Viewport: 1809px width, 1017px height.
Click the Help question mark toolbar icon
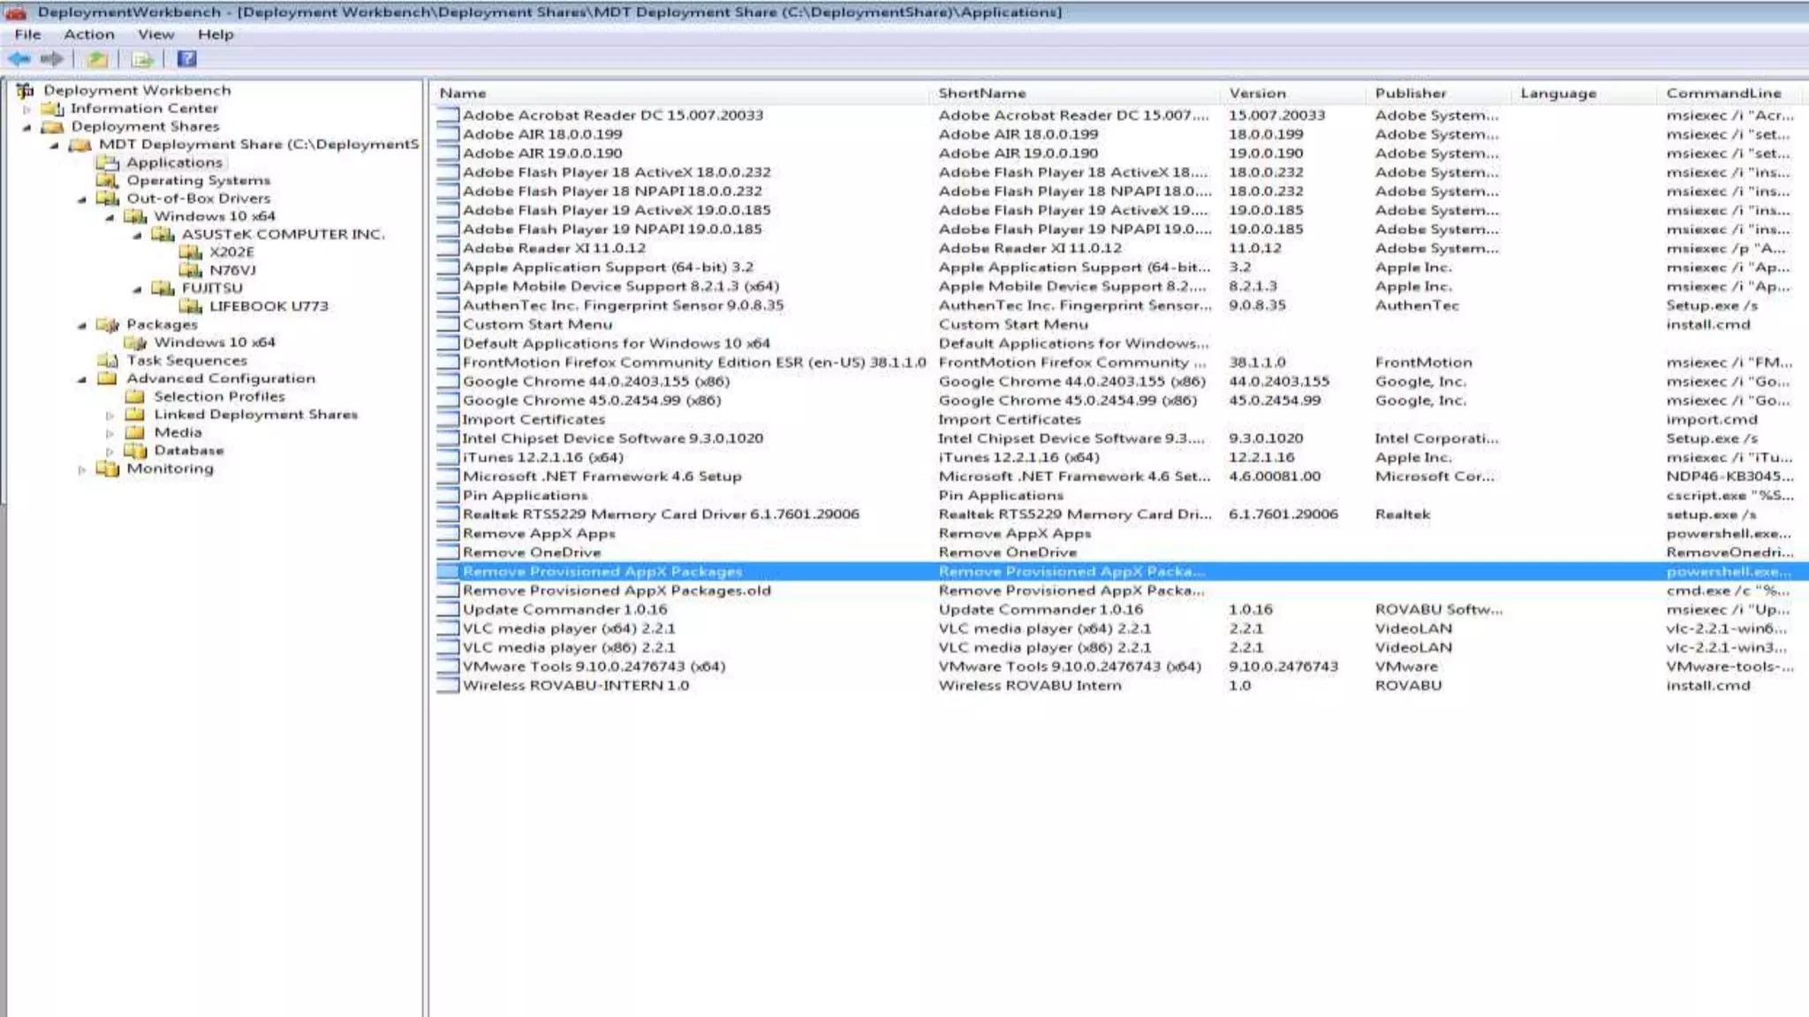(187, 59)
